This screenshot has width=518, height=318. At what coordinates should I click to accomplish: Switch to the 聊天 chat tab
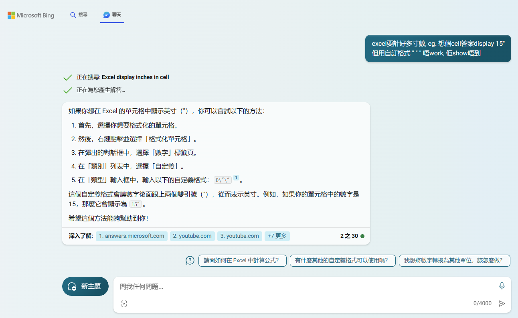[112, 15]
